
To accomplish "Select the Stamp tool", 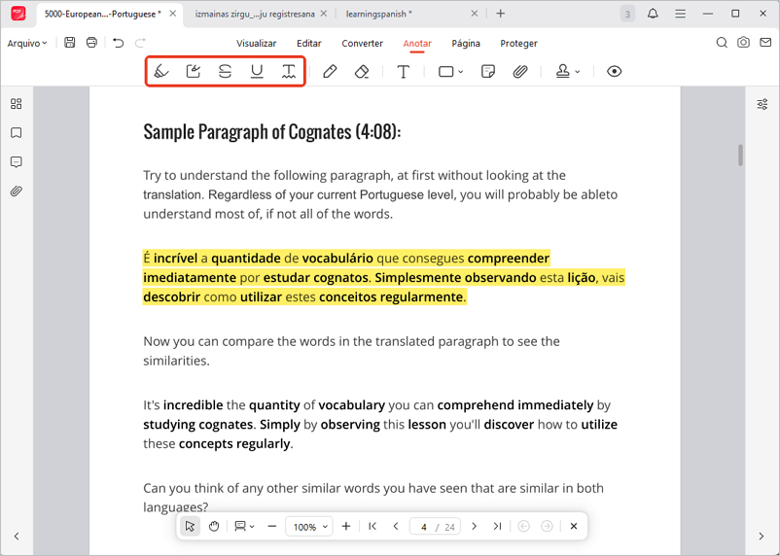I will 562,72.
